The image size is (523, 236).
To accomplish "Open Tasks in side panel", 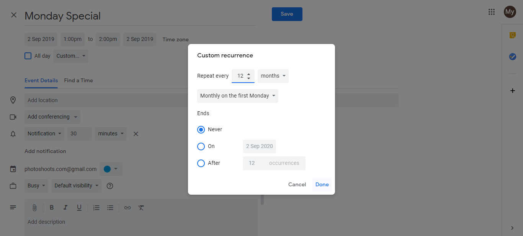I will 513,57.
